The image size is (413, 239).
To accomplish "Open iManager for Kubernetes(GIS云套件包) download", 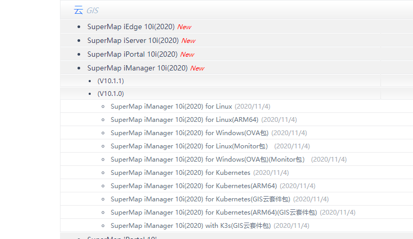I will pyautogui.click(x=201, y=199).
